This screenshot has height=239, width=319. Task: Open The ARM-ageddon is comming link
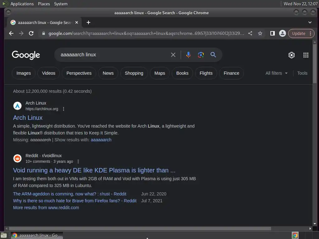tap(69, 194)
